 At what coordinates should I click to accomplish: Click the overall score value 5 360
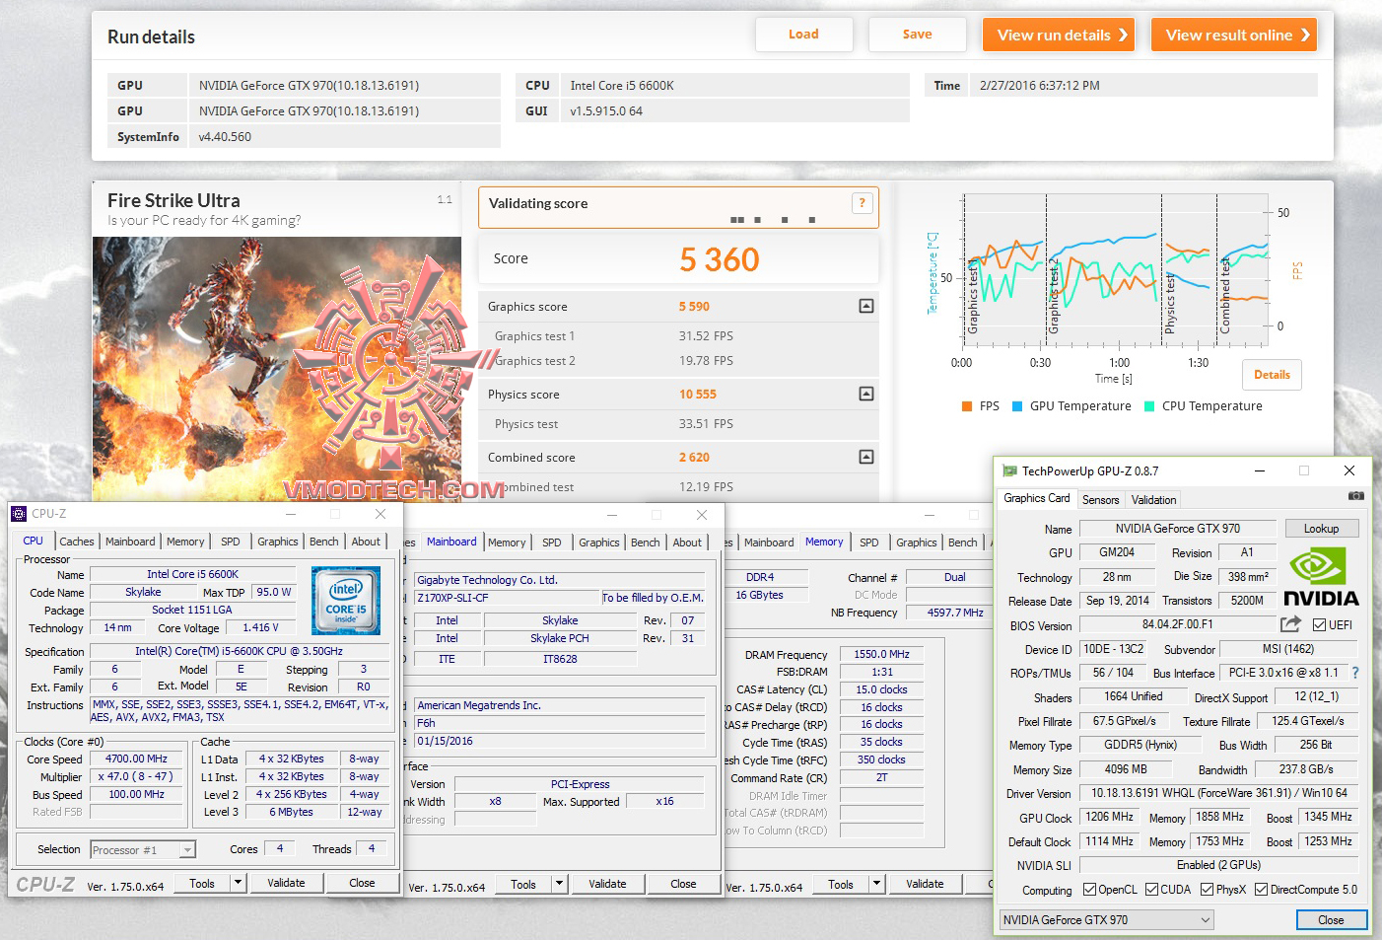720,259
